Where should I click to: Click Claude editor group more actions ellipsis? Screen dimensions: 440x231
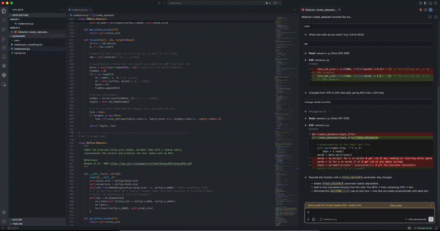[x=435, y=10]
